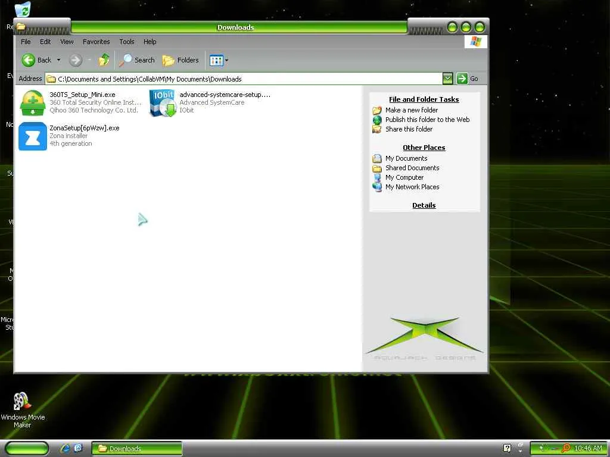Select the ZonaSetup blue Z icon
Screen dimensions: 610x457
33,136
